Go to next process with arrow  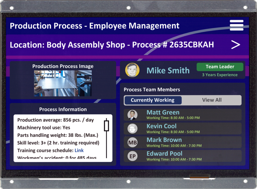(235, 45)
